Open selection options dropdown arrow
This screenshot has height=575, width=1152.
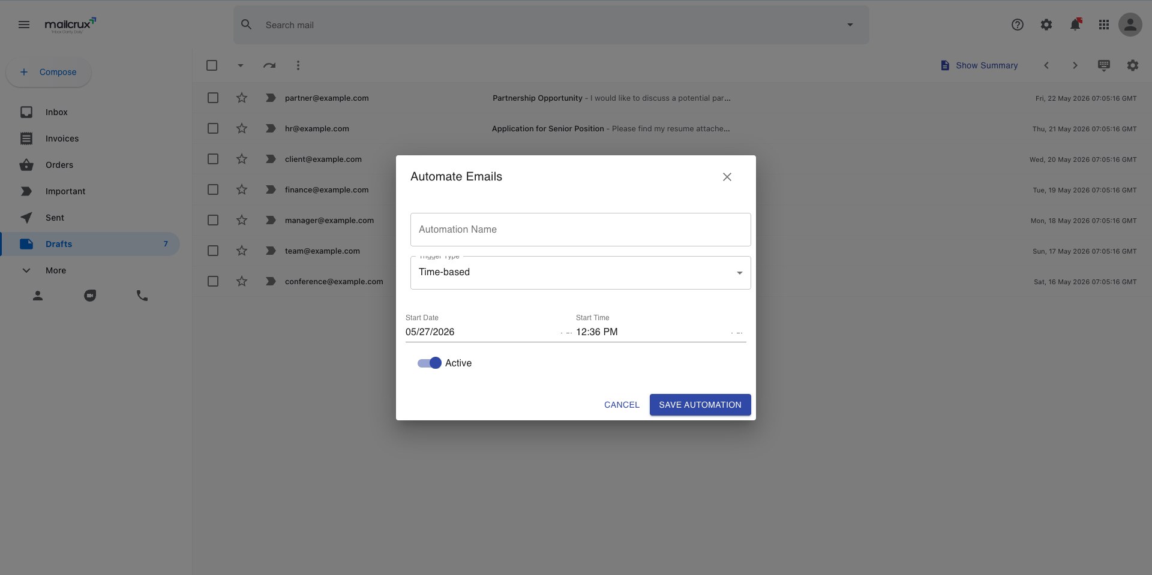[241, 65]
